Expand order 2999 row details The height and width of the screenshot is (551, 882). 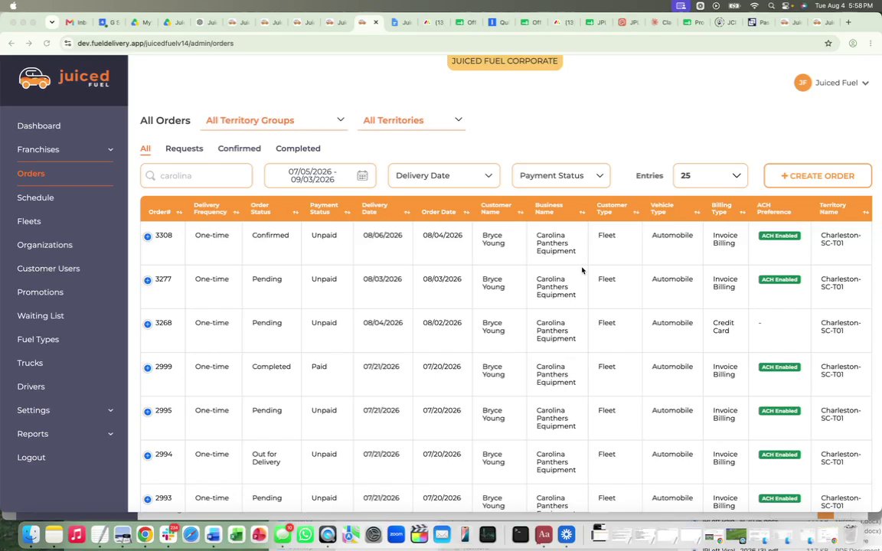point(147,368)
